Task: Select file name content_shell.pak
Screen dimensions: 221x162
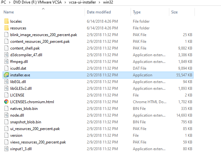Action: [25, 48]
